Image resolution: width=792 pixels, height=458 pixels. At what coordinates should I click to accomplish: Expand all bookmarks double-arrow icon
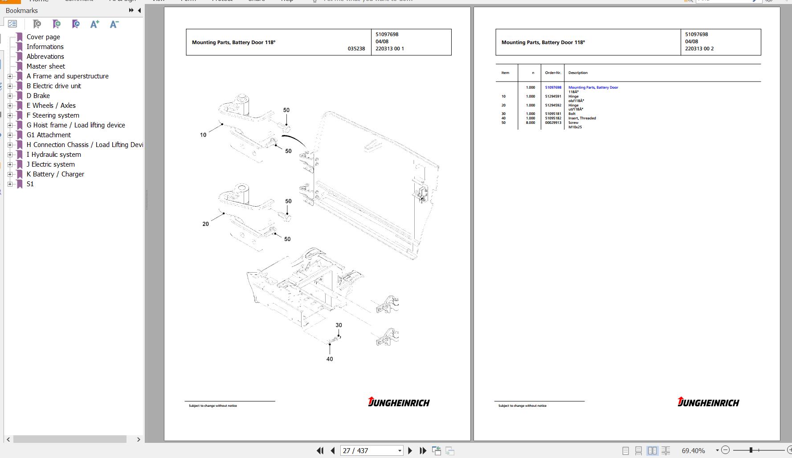pos(131,10)
